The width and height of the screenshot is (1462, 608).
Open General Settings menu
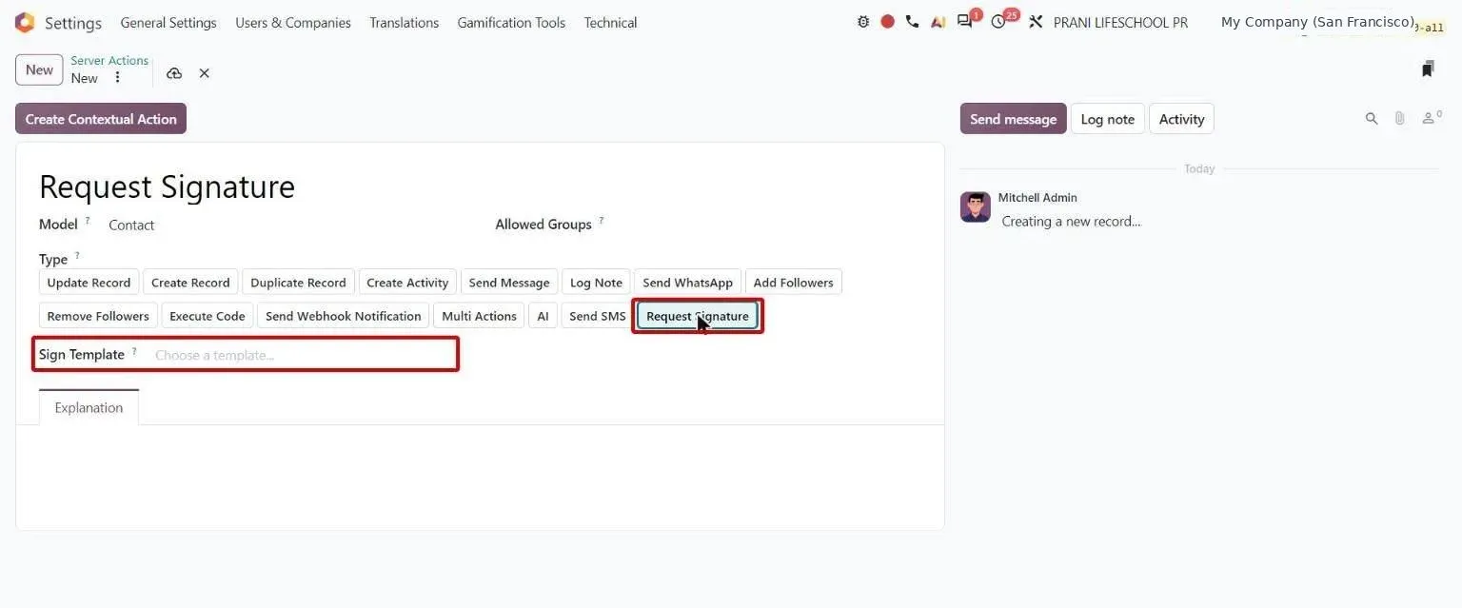168,22
